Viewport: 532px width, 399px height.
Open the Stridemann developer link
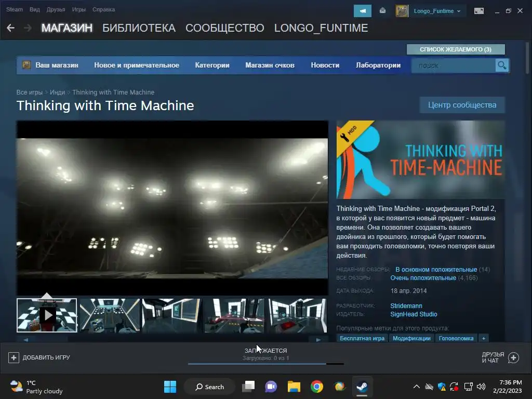tap(406, 305)
